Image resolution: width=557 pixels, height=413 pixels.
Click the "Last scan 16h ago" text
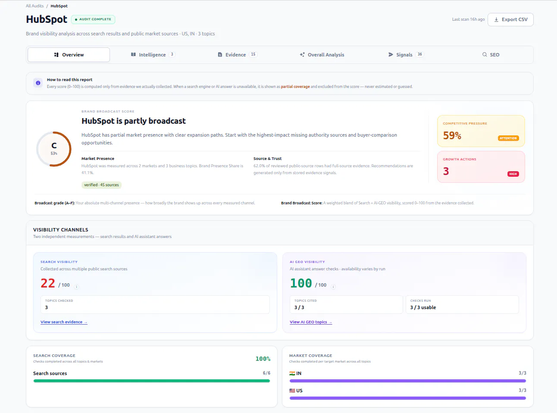coord(468,19)
